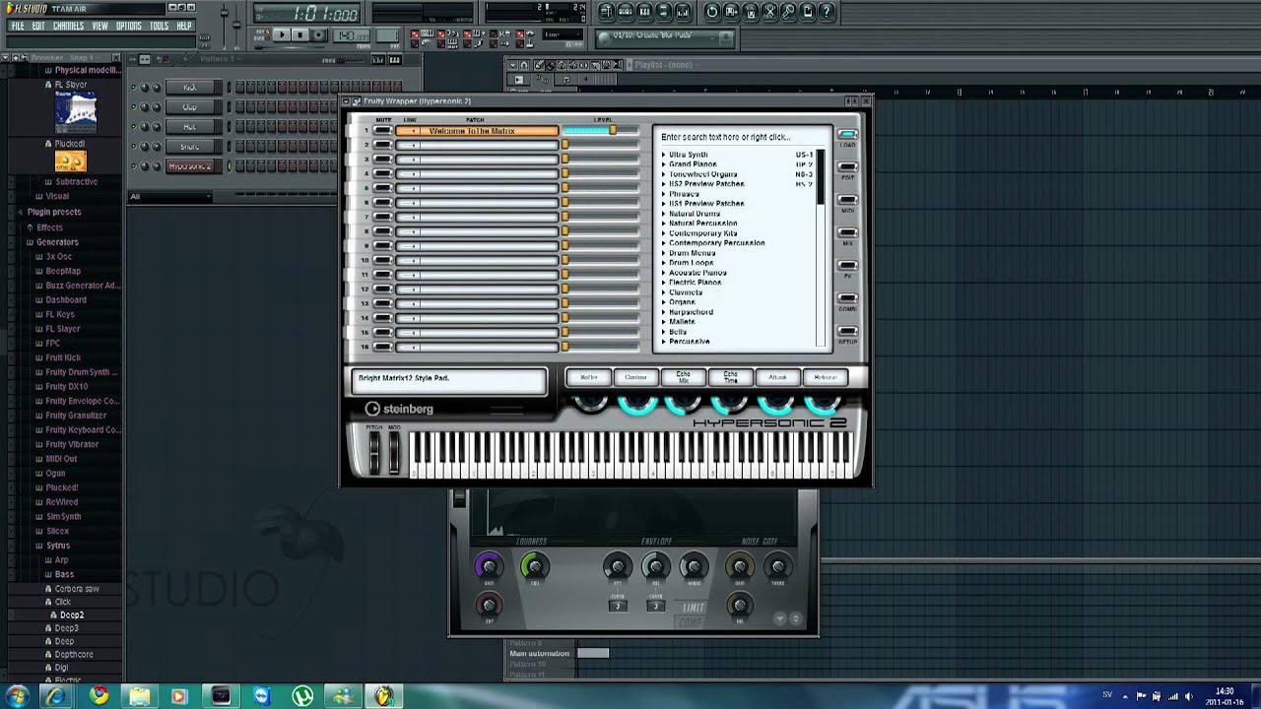Click the first icon in the top-right toolbar
The width and height of the screenshot is (1261, 709).
606,12
